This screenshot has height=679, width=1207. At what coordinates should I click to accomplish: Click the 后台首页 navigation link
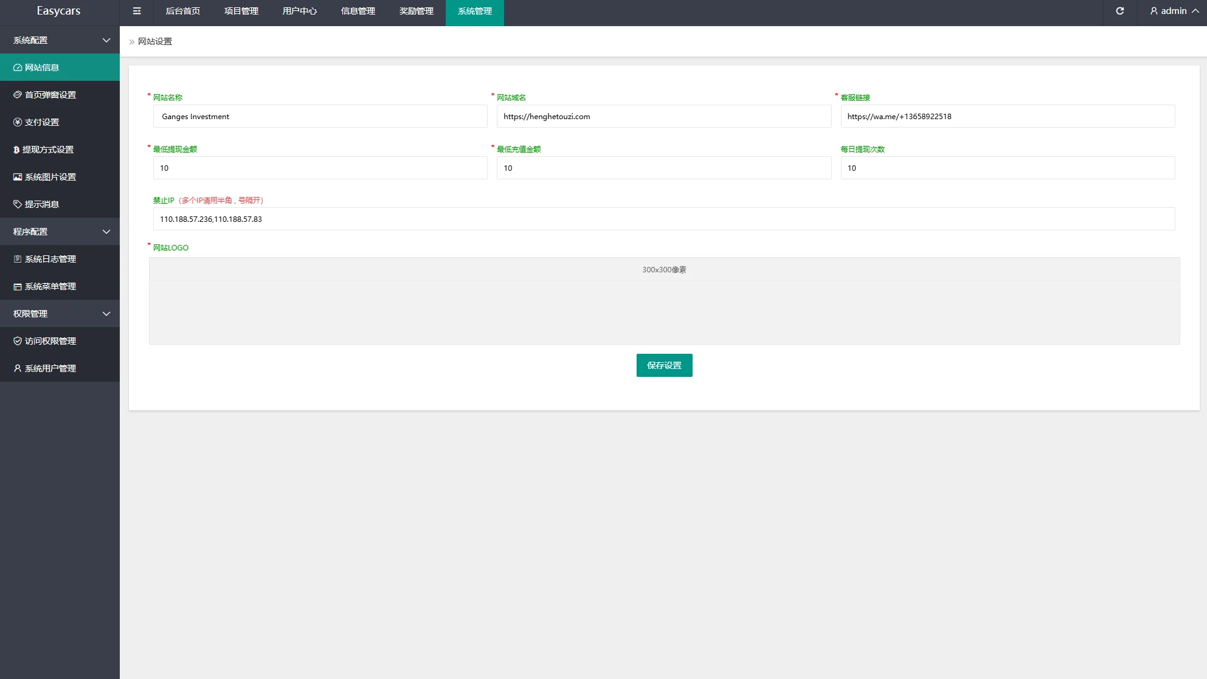(x=182, y=11)
